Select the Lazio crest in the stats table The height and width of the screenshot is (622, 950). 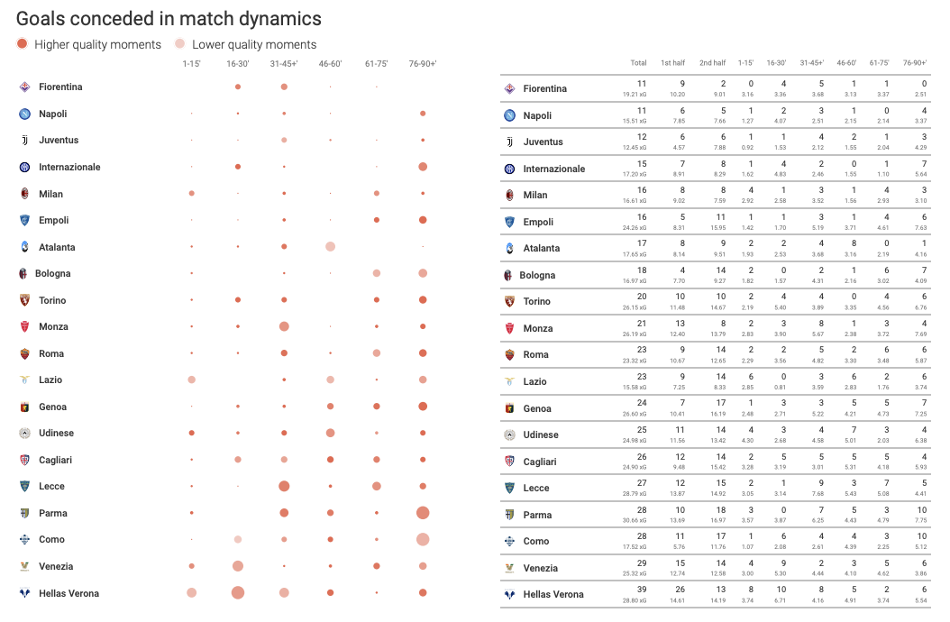(509, 381)
